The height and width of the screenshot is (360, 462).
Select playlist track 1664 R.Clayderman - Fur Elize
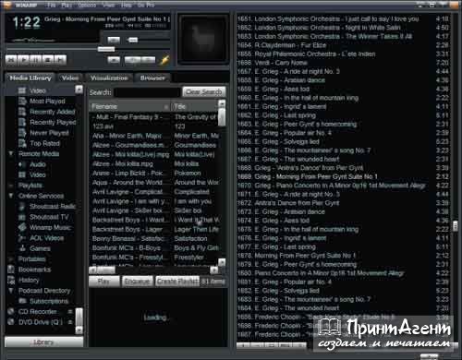click(x=343, y=45)
